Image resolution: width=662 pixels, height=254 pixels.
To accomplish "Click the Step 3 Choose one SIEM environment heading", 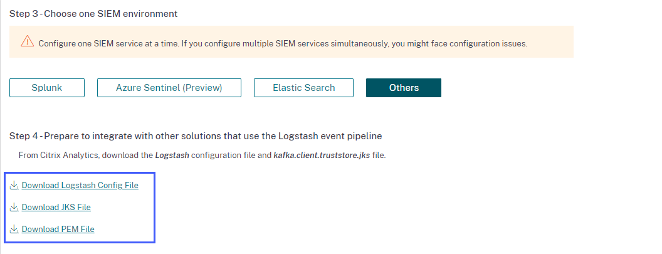I will click(93, 13).
